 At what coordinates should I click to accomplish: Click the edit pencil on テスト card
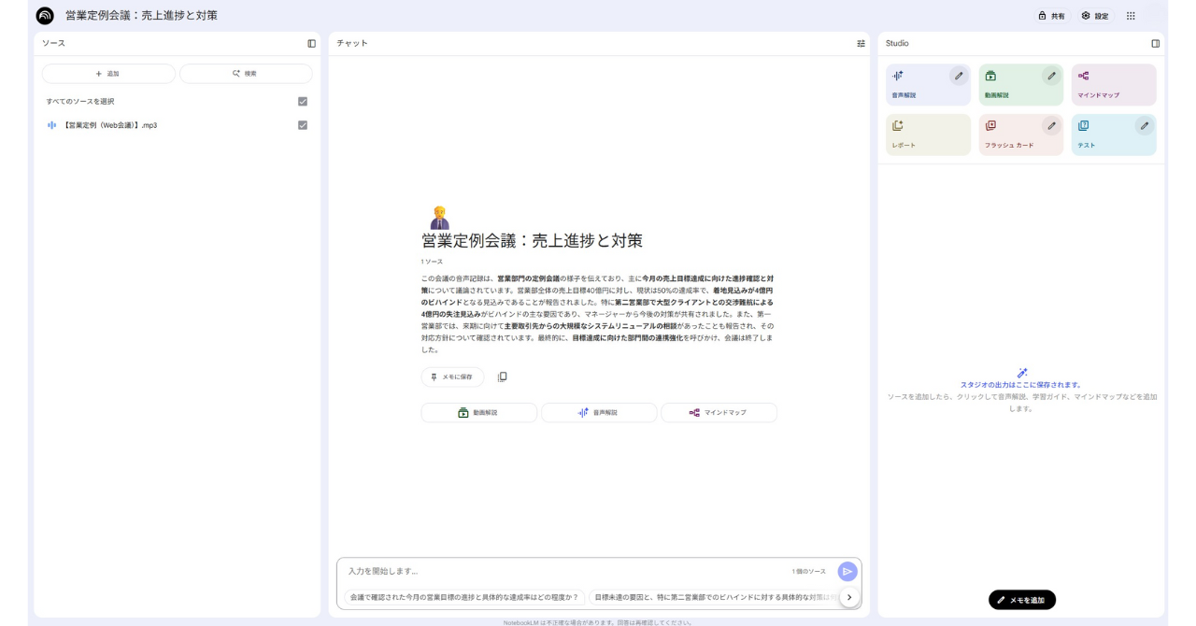[1144, 125]
